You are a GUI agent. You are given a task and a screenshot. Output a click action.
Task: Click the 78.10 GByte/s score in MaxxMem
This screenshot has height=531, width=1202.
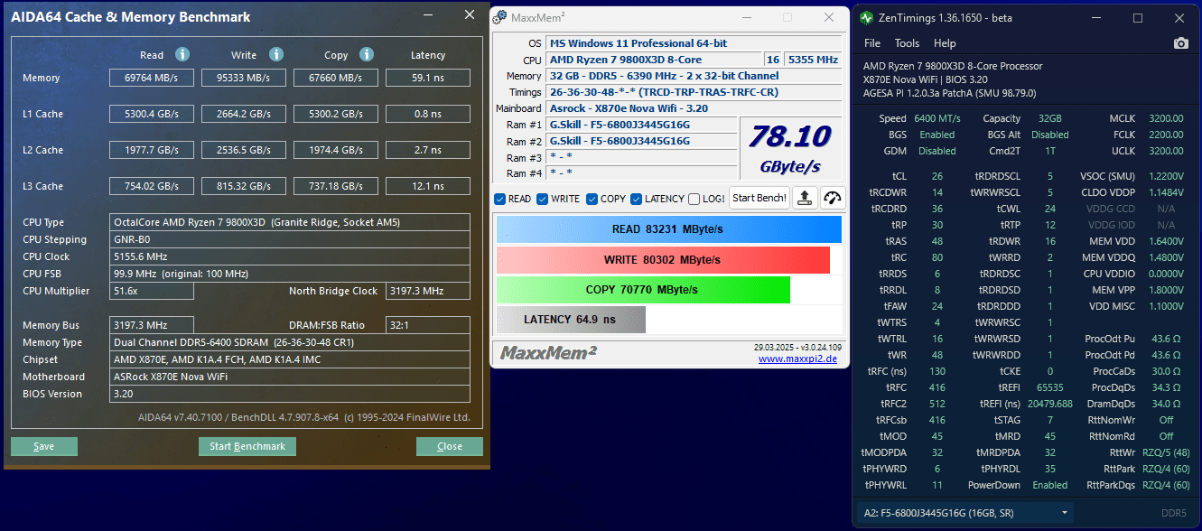coord(790,149)
